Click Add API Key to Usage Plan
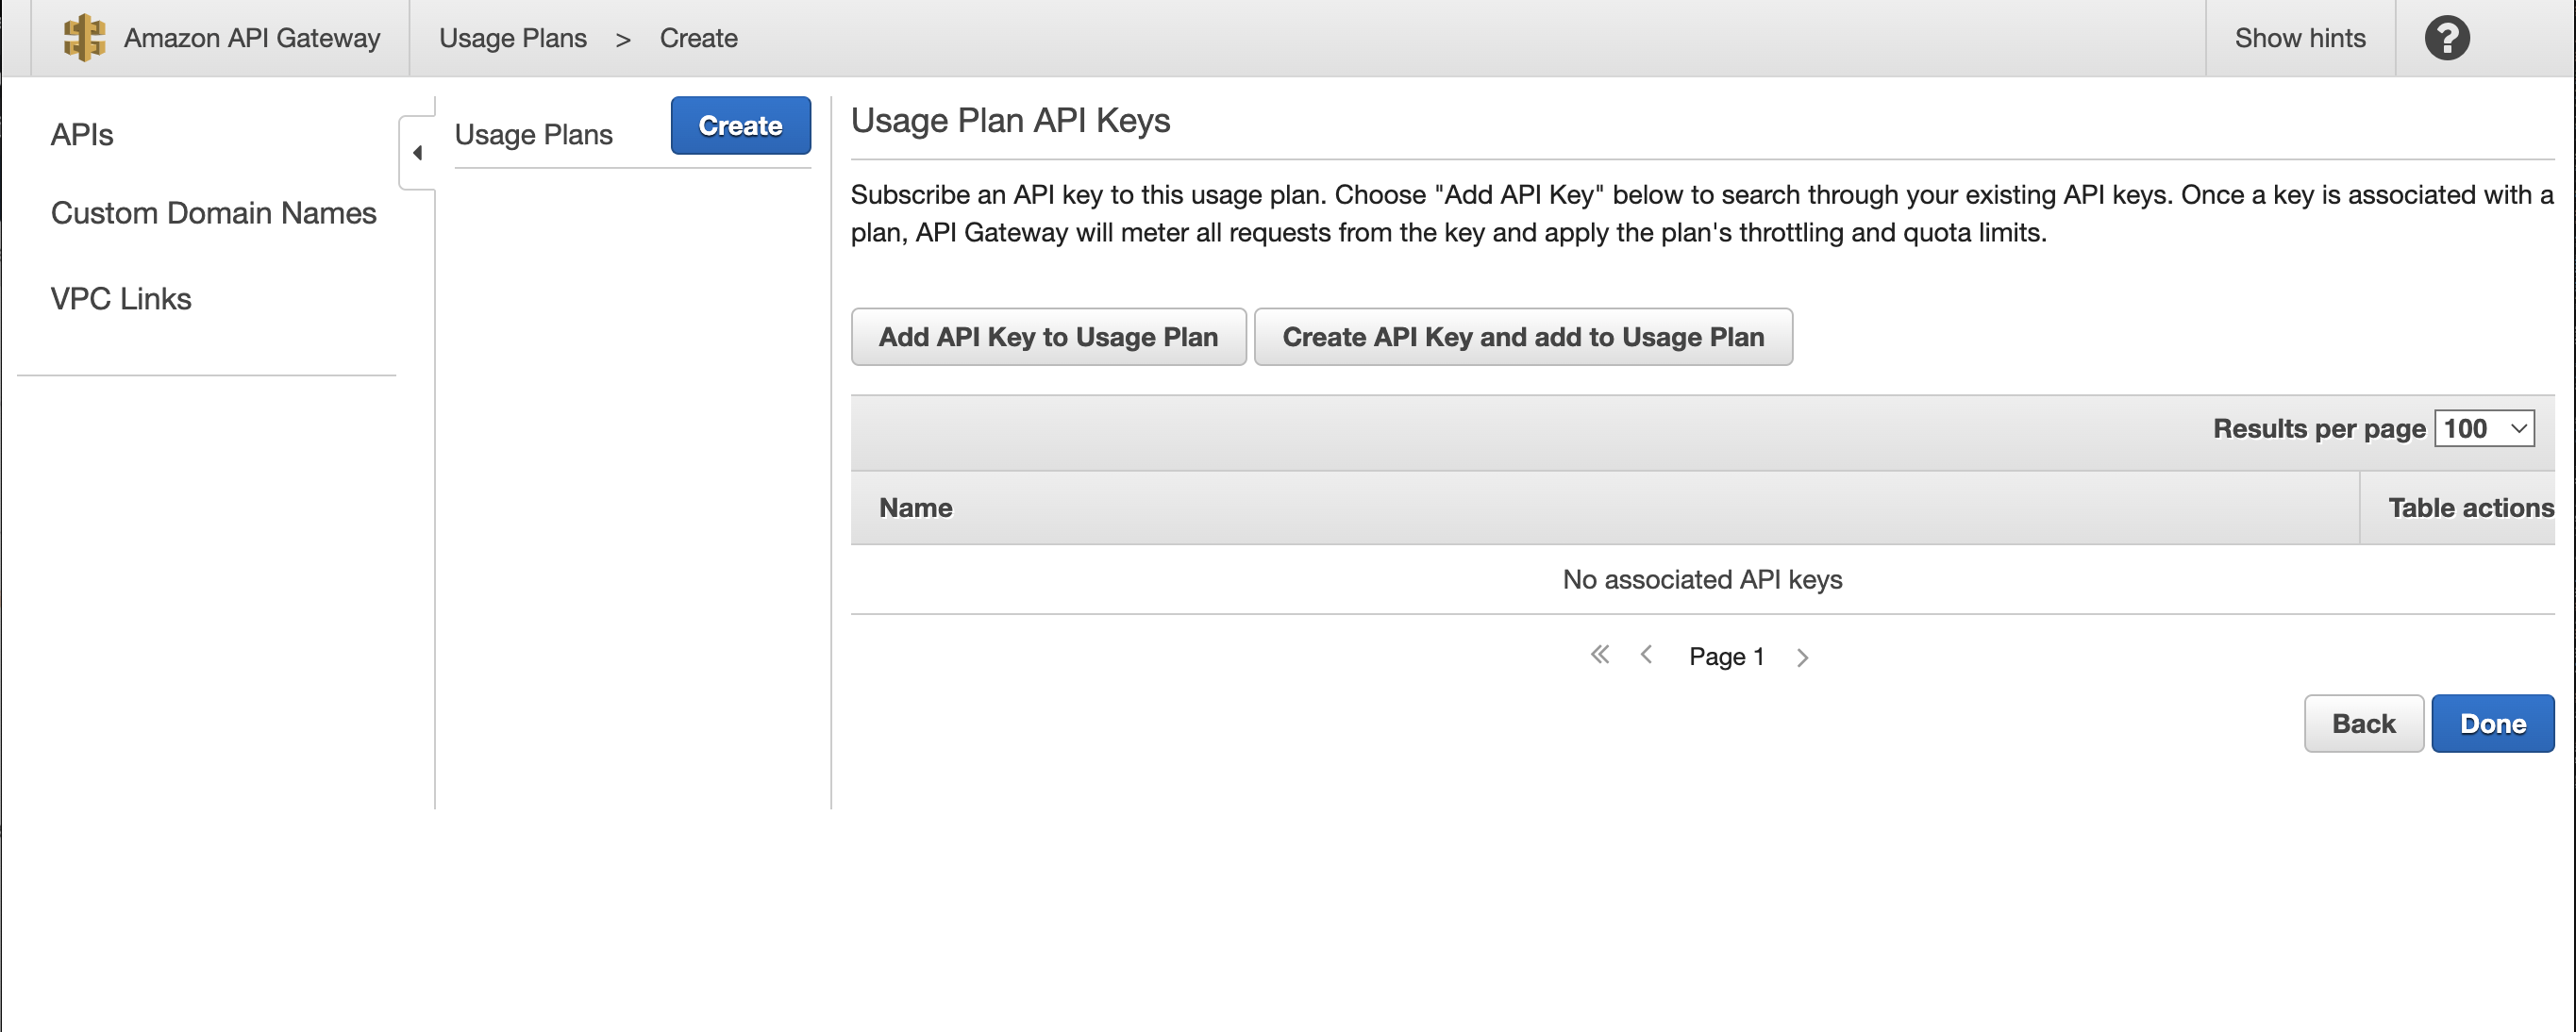Screen dimensions: 2576x1032 tap(1048, 337)
